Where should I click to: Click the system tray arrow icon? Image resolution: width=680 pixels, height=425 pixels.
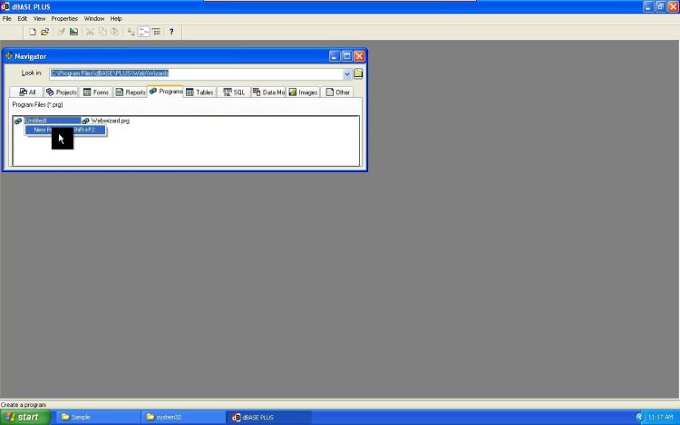click(x=639, y=417)
